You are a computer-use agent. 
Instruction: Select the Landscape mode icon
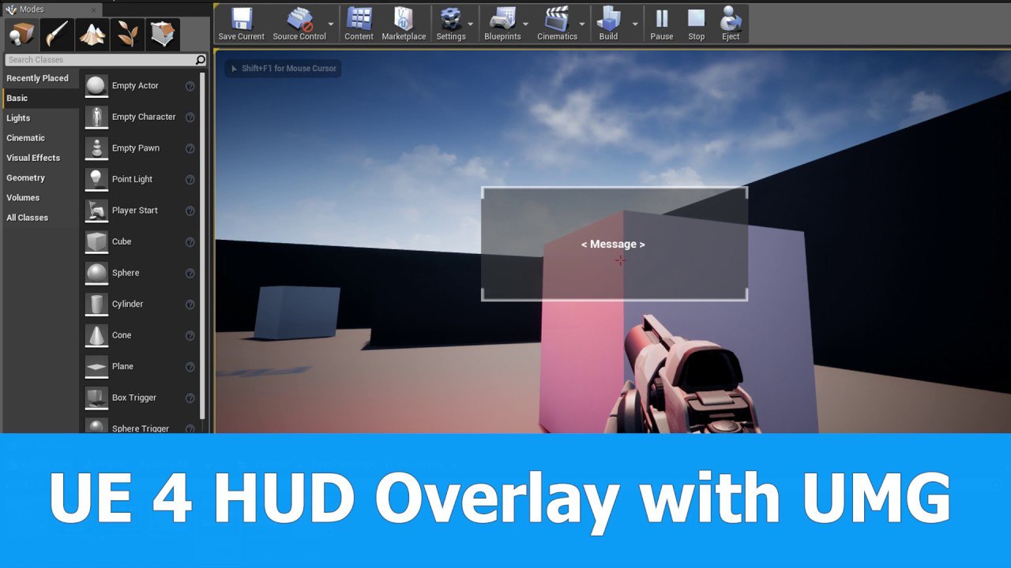(92, 35)
